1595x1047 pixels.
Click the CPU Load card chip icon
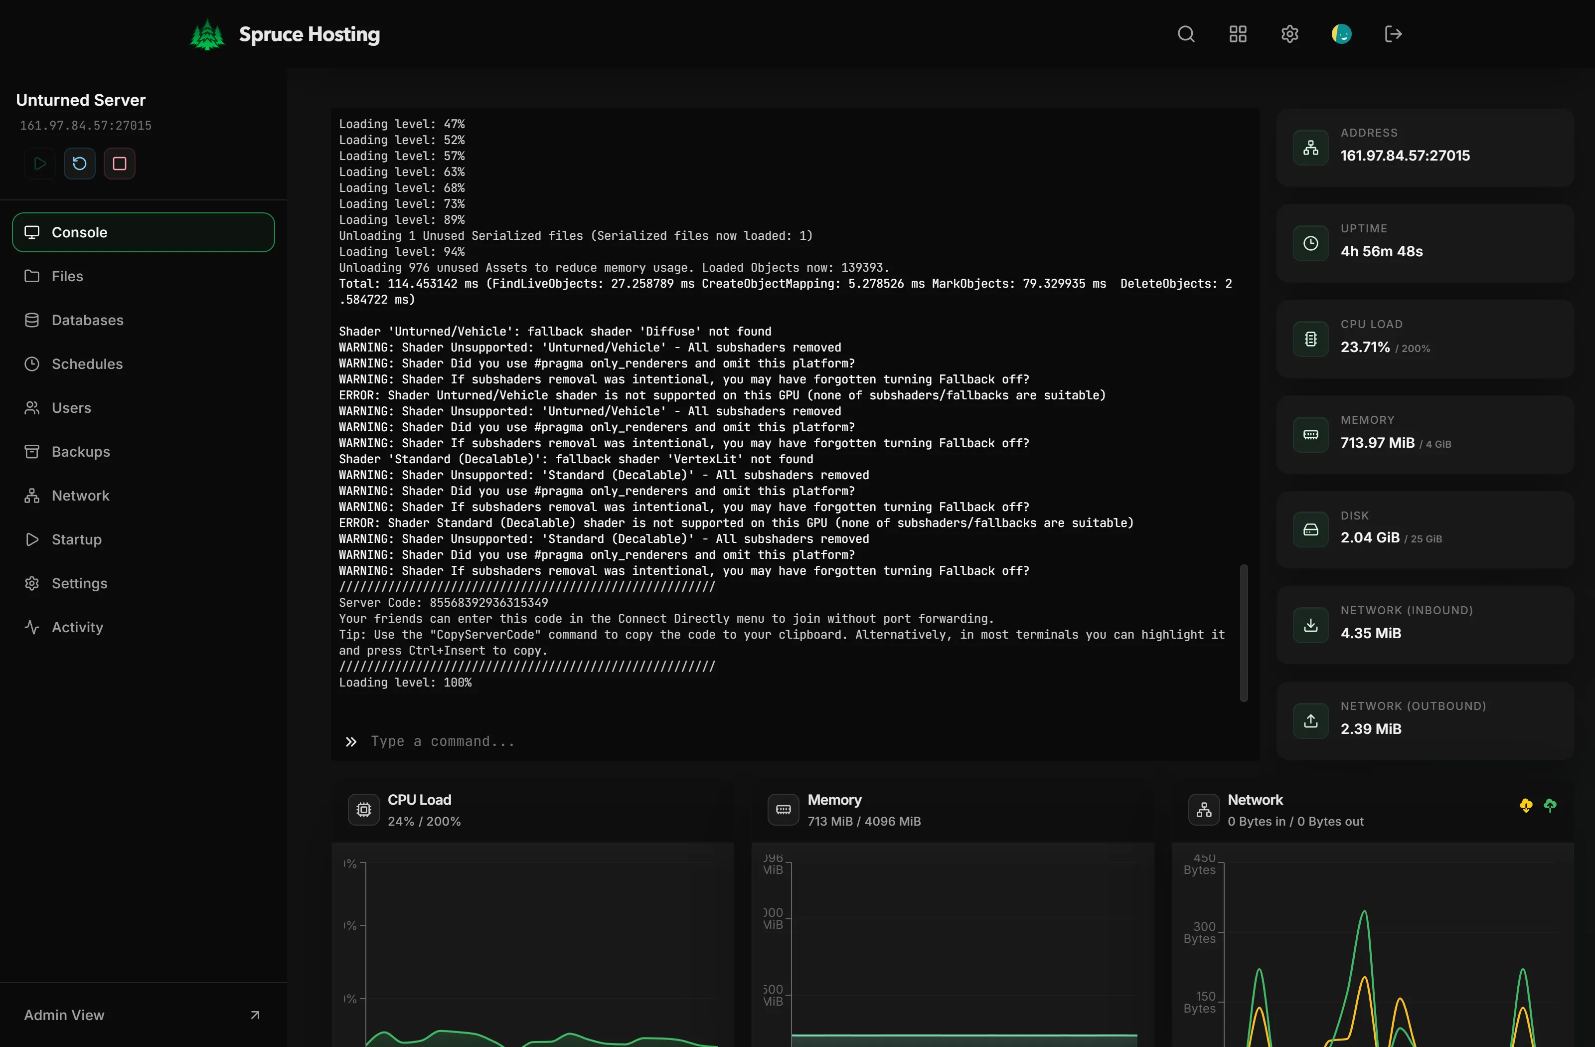[x=1311, y=339]
